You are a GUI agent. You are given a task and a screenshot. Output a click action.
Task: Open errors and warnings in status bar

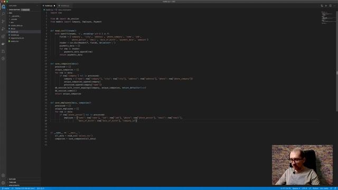pos(41,188)
